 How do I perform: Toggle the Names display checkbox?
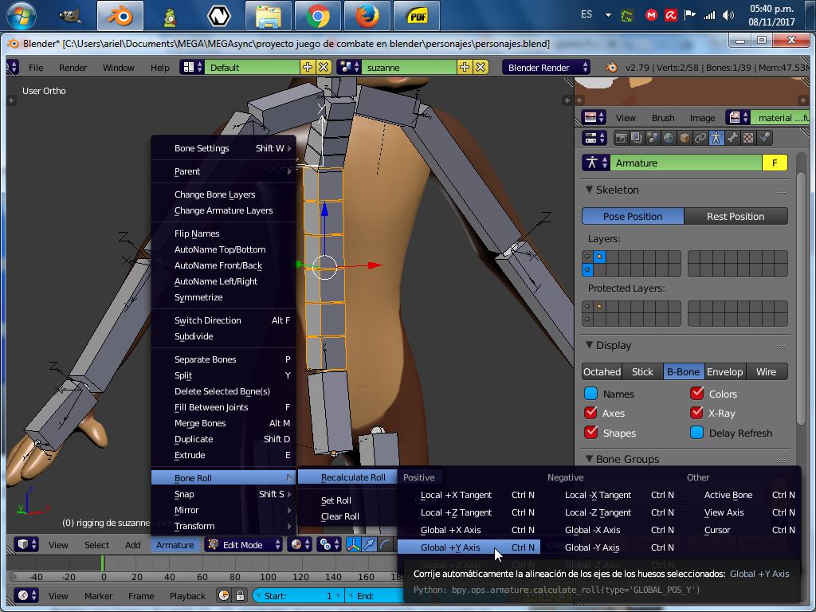pyautogui.click(x=590, y=394)
